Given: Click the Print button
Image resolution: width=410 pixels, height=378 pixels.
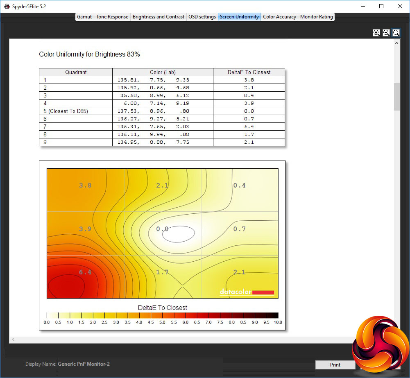Looking at the screenshot, I should (335, 364).
